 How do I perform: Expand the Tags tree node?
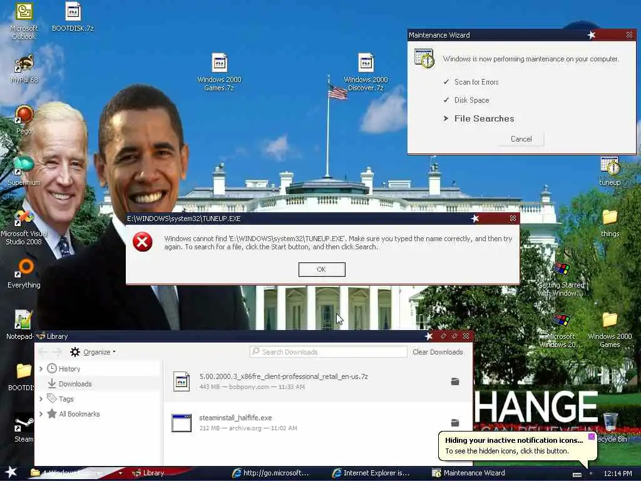click(x=41, y=399)
